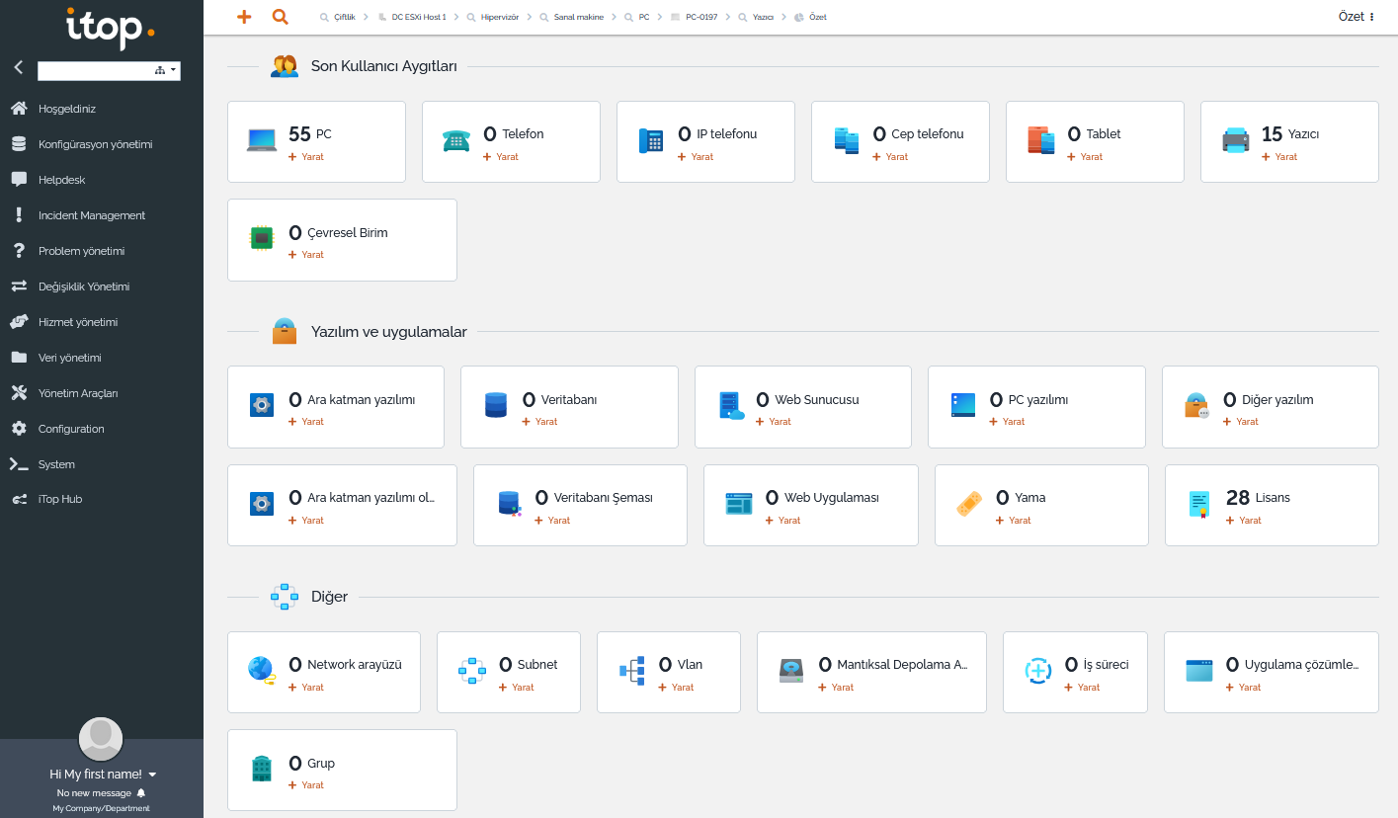Click the Vlan tree icon

pos(631,671)
